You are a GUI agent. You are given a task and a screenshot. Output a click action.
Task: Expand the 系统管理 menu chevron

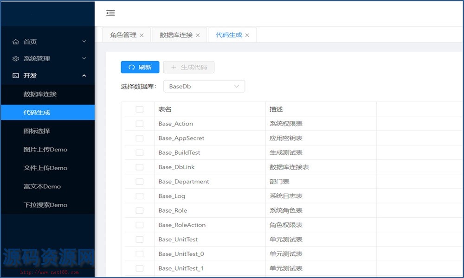click(84, 59)
